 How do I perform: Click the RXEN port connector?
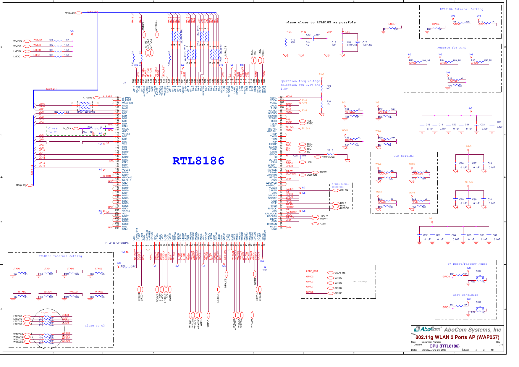(316, 224)
